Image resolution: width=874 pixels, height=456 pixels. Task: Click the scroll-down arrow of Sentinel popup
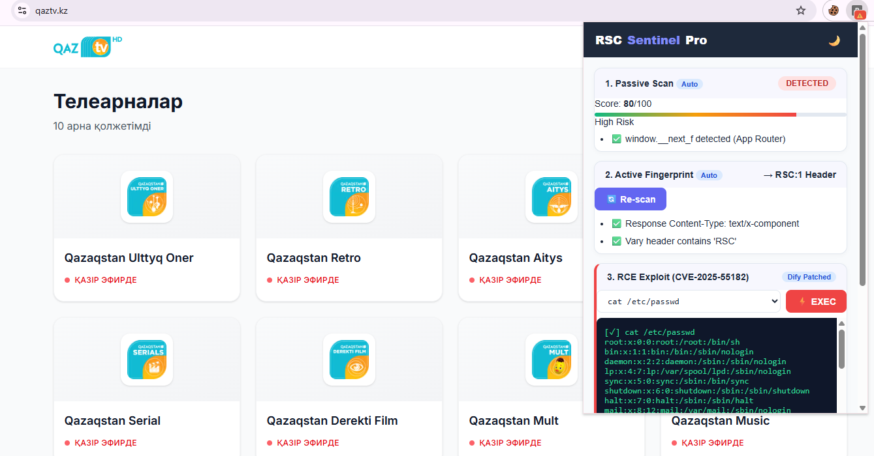point(863,408)
